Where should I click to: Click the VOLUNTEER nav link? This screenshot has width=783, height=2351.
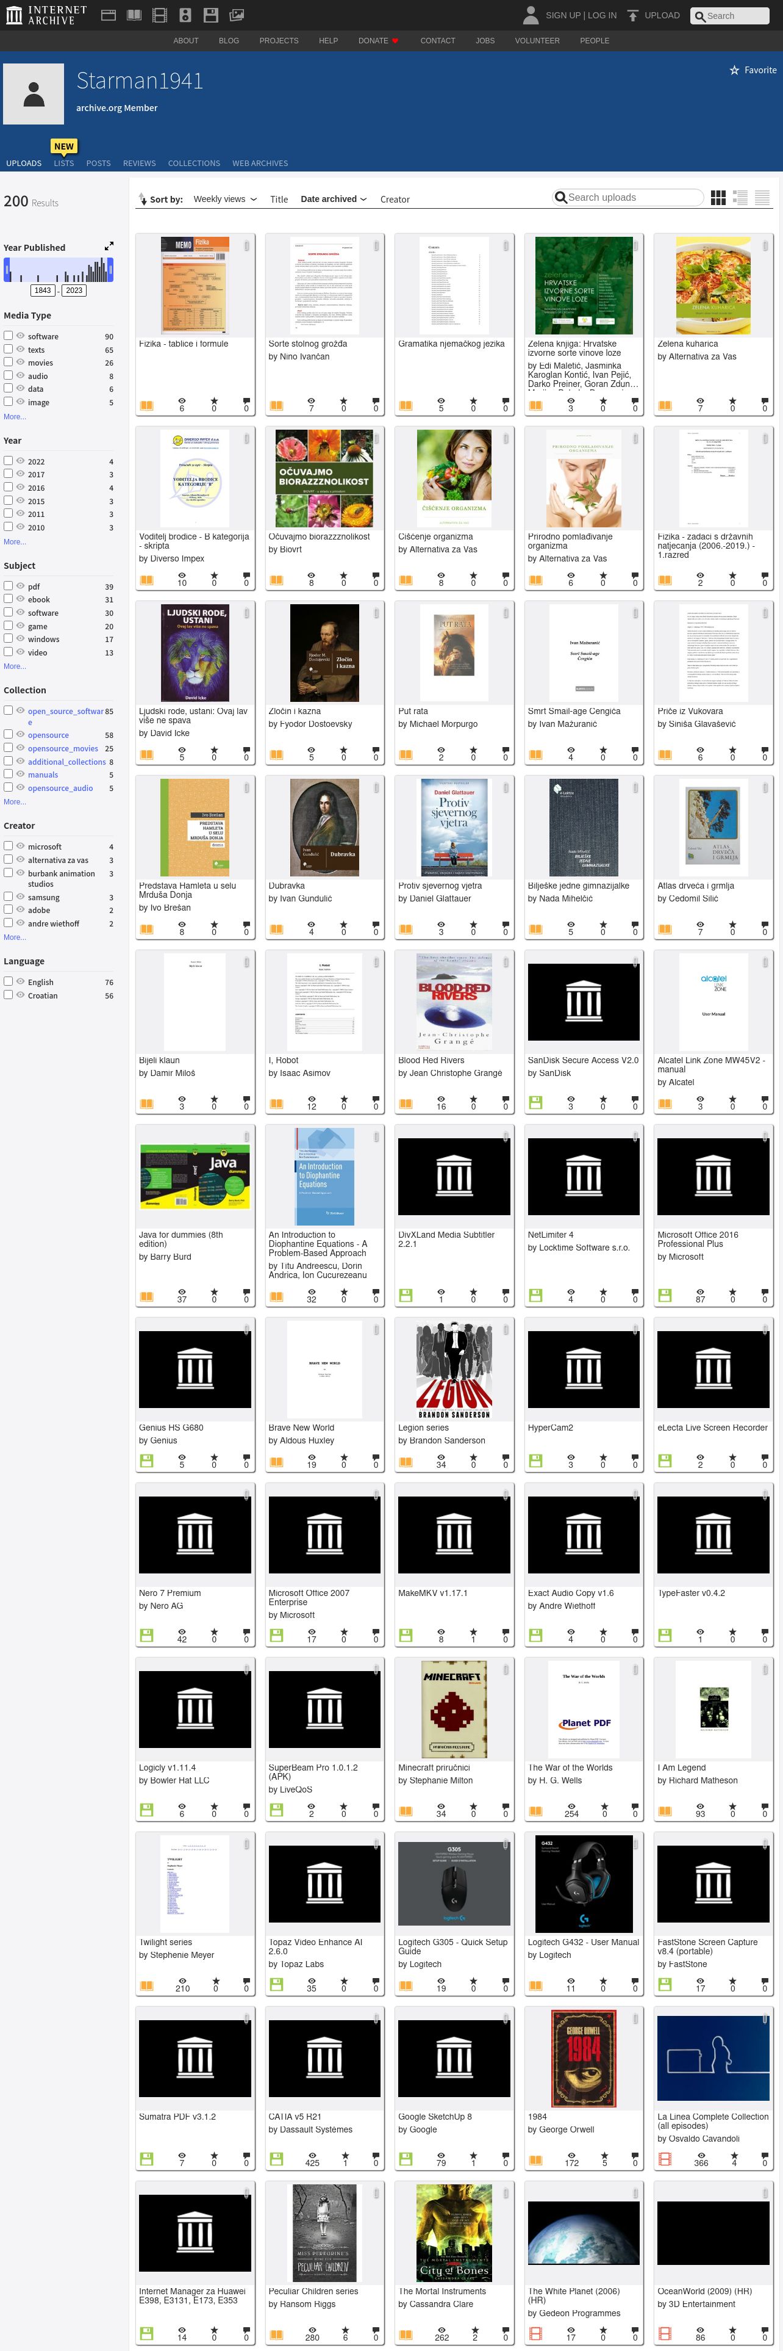point(537,40)
